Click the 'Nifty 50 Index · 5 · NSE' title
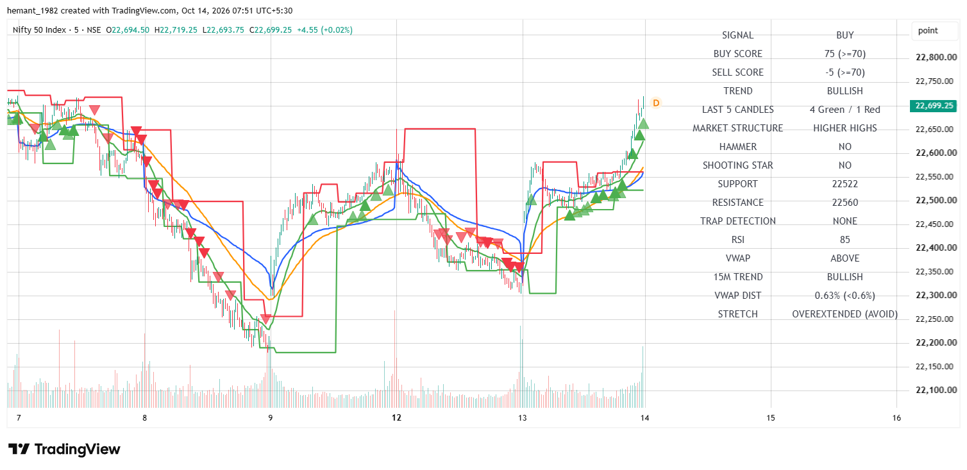The height and width of the screenshot is (470, 967). [x=56, y=29]
